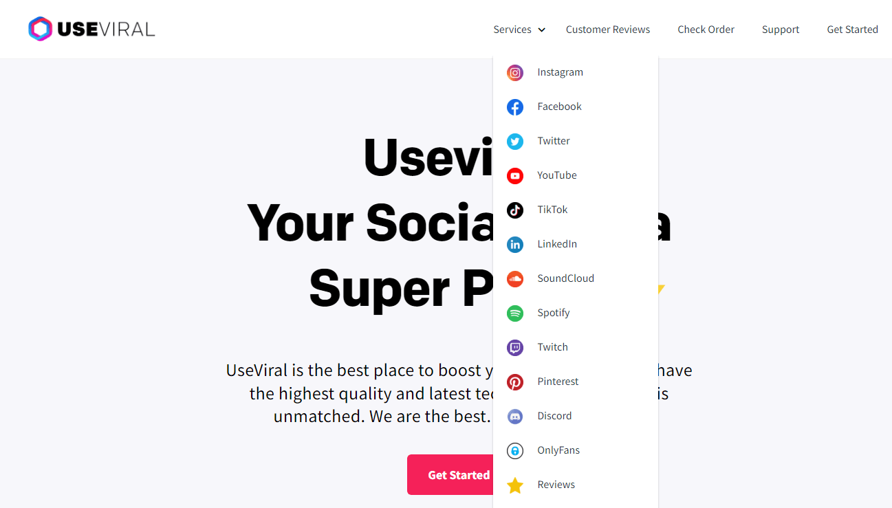Click the Spotify green icon
Image resolution: width=892 pixels, height=508 pixels.
click(x=515, y=313)
